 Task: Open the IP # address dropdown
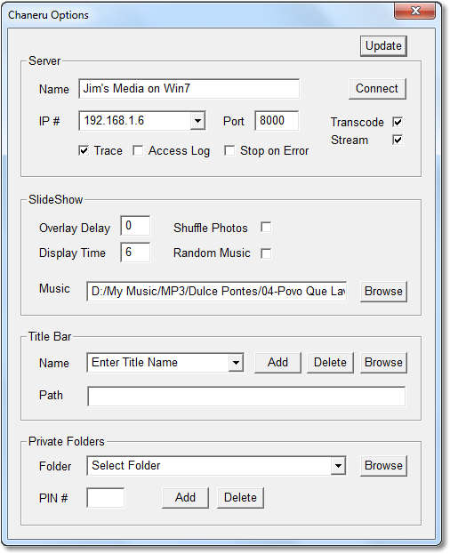[197, 121]
